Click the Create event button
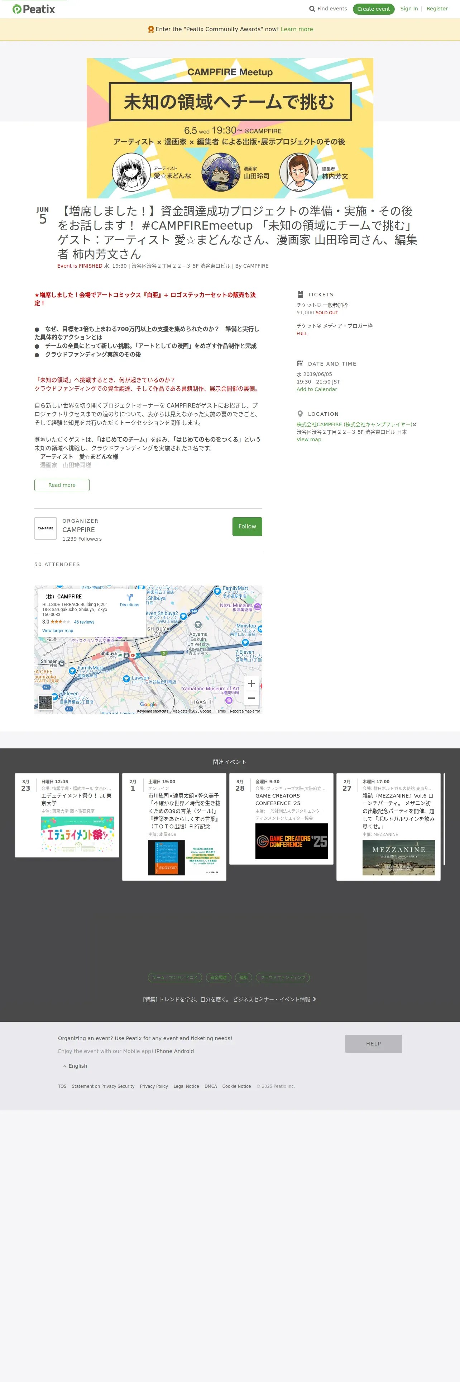Image resolution: width=460 pixels, height=1382 pixels. click(x=373, y=9)
